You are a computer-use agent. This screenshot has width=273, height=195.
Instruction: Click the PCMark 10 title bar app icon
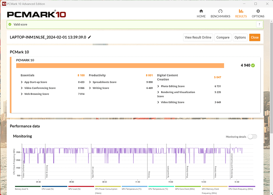4,4
